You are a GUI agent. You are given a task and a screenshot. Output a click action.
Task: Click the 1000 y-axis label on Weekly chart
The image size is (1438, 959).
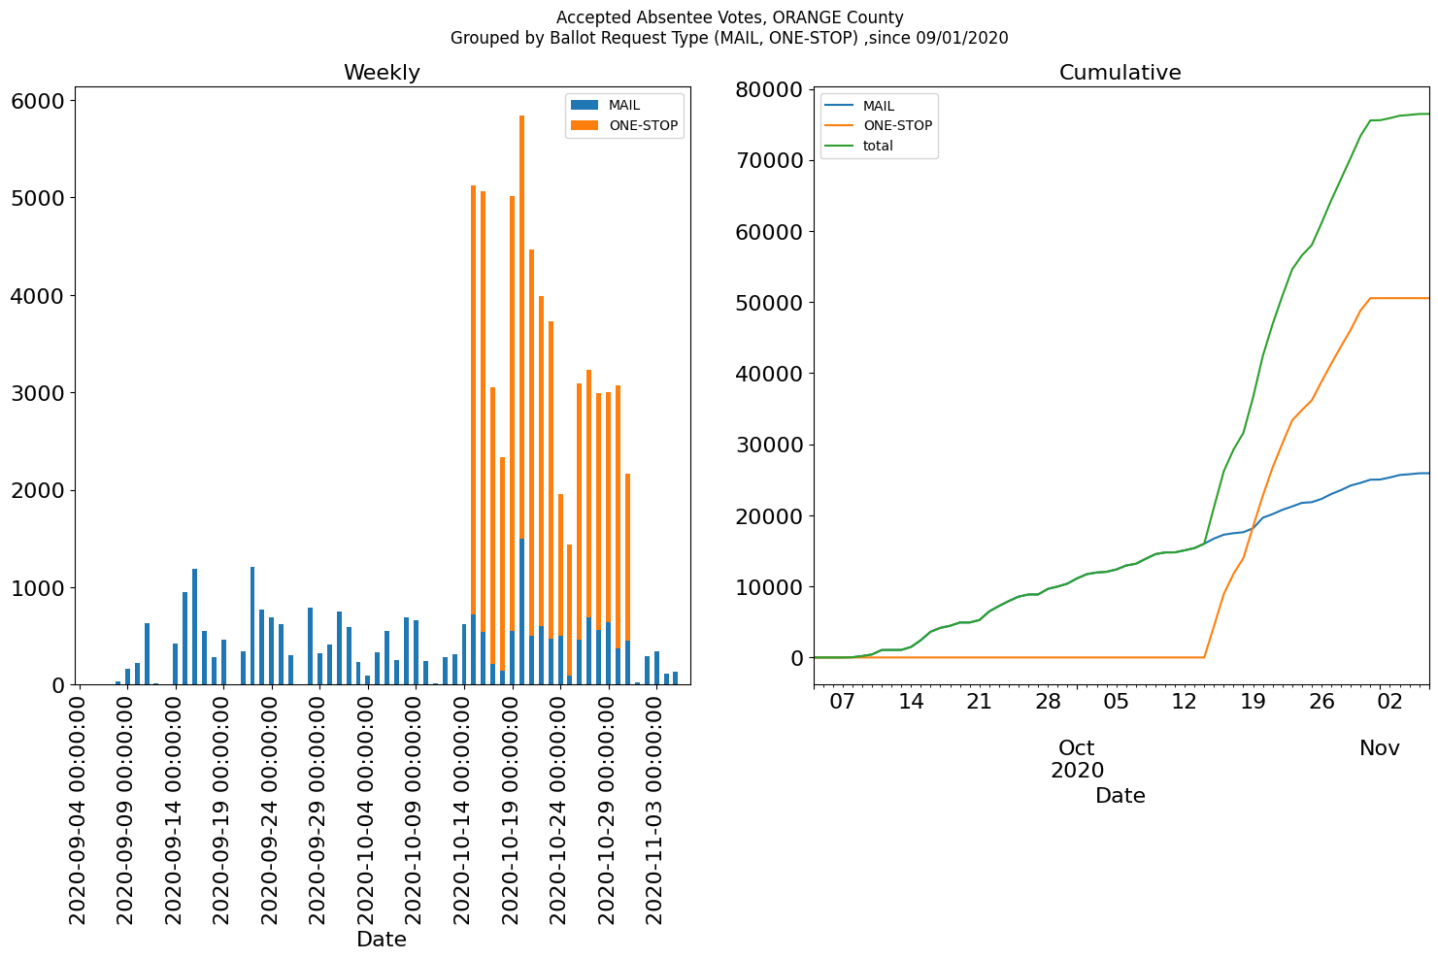[36, 588]
